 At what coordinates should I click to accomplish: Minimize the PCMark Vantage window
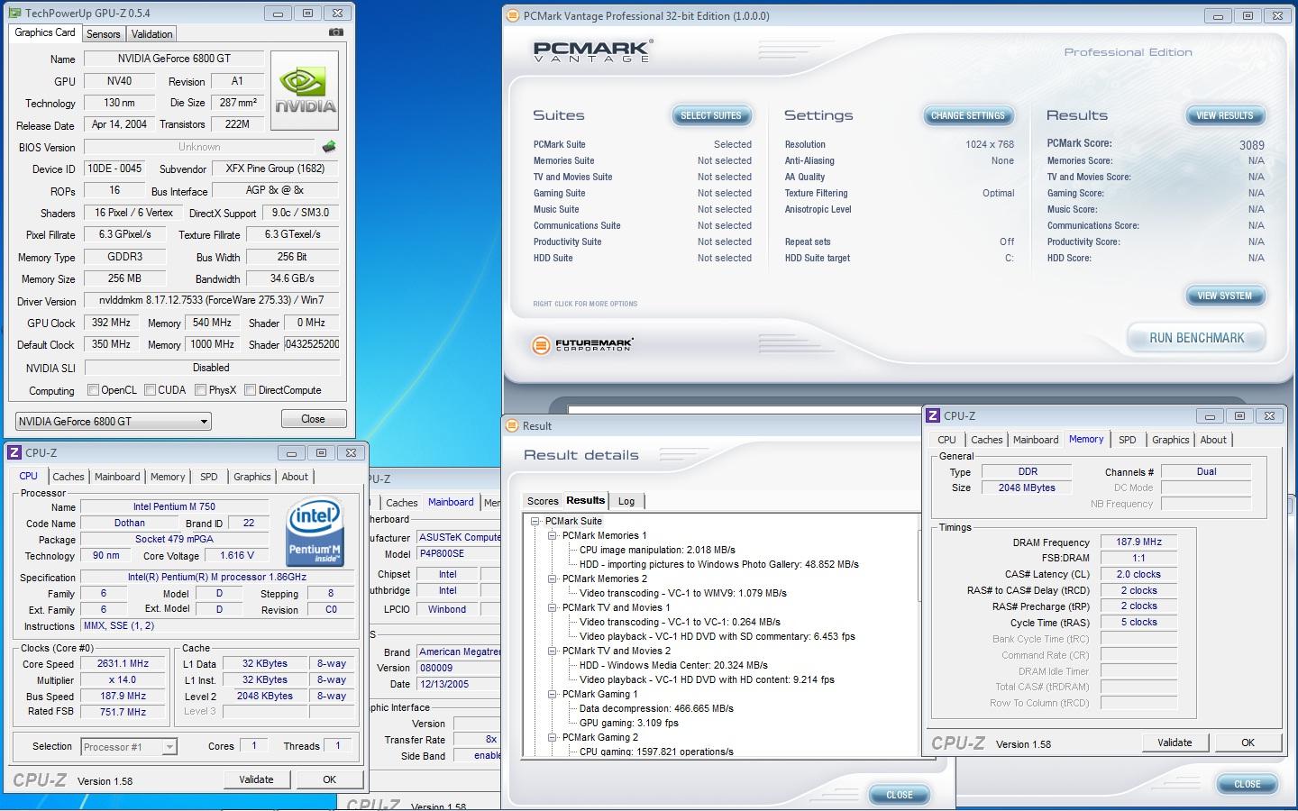point(1218,15)
